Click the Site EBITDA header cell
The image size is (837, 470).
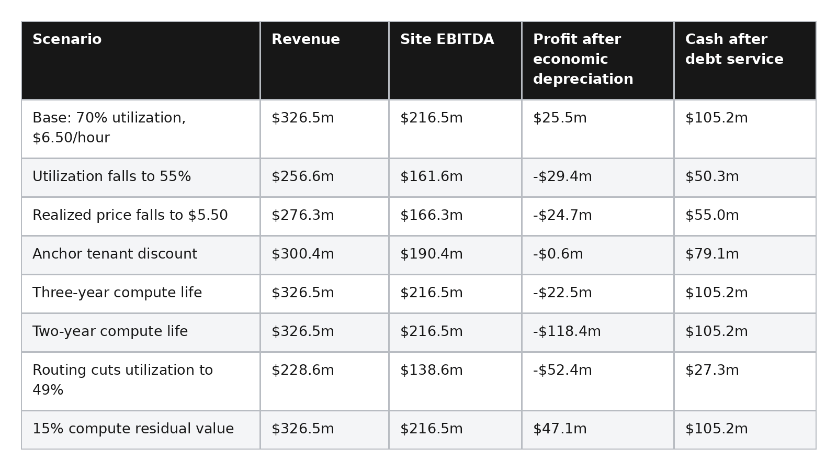(455, 60)
